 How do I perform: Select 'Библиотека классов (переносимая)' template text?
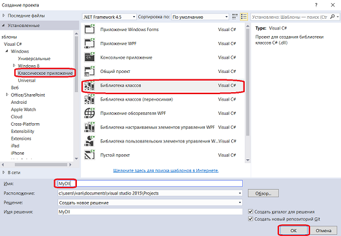(136, 99)
